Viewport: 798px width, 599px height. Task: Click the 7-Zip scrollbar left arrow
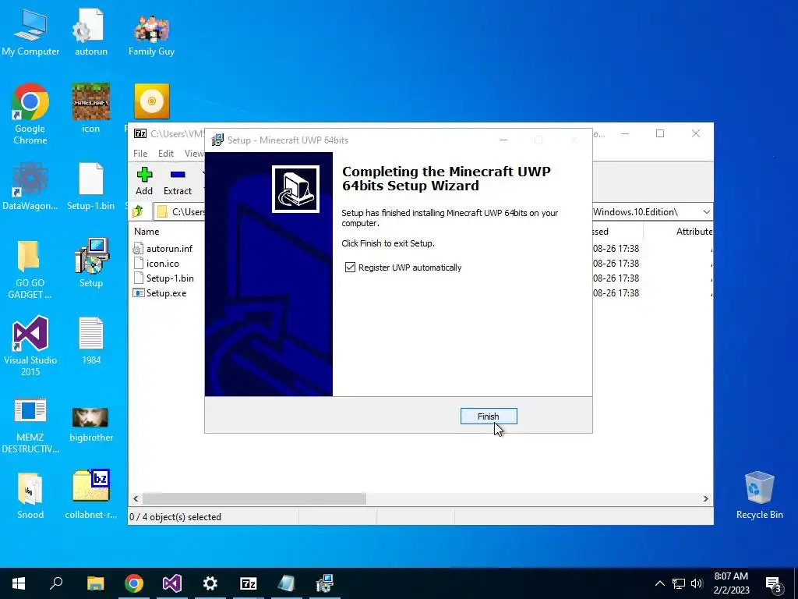(136, 498)
